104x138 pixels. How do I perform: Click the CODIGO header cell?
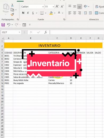(9, 53)
